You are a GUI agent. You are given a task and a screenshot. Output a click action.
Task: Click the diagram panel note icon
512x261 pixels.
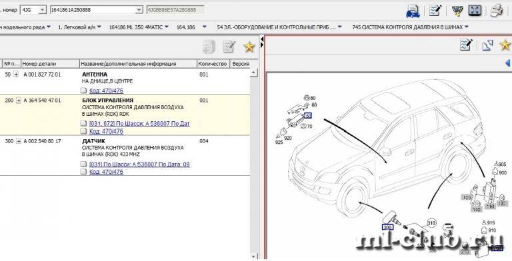[466, 45]
